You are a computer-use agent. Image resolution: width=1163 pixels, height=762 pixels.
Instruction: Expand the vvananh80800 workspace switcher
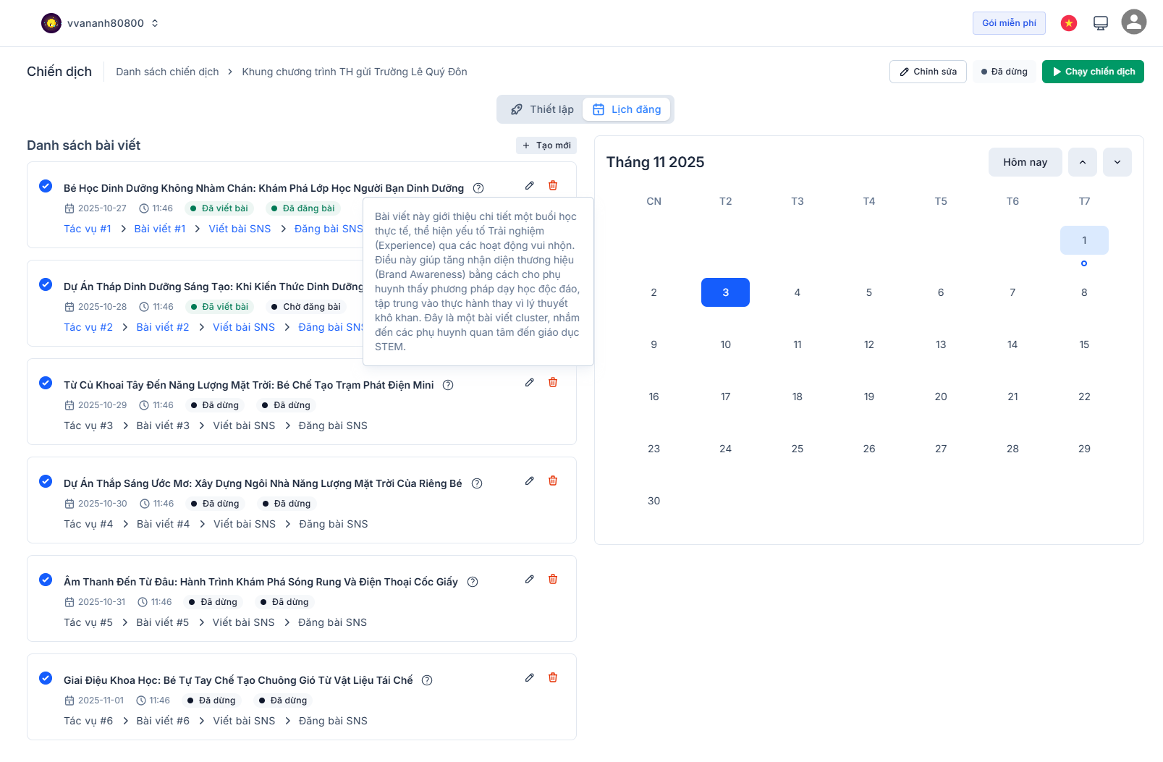pyautogui.click(x=101, y=23)
